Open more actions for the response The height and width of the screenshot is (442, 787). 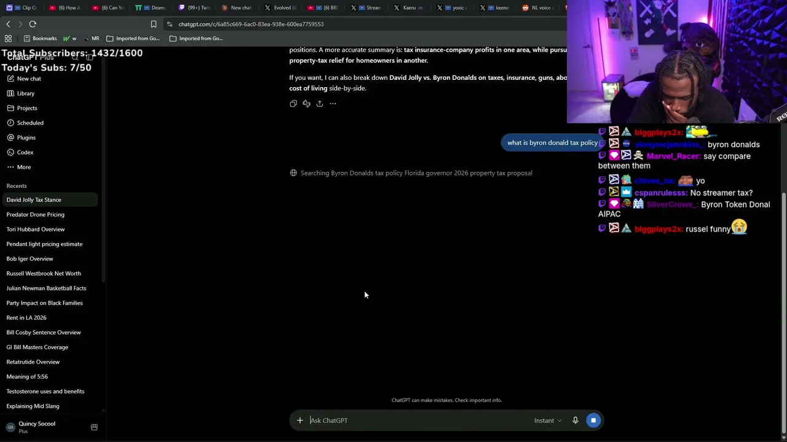click(x=333, y=104)
